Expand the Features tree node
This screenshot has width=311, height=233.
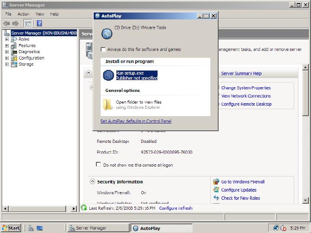point(7,46)
